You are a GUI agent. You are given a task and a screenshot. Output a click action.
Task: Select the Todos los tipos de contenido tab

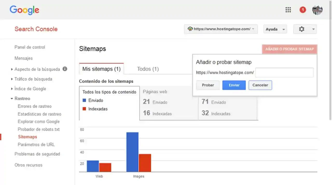coord(109,103)
